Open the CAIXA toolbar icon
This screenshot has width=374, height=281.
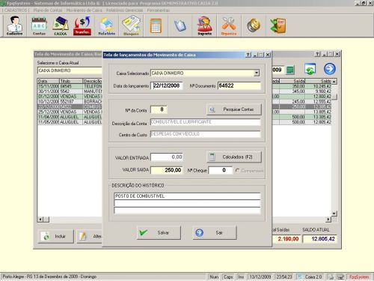(x=61, y=25)
